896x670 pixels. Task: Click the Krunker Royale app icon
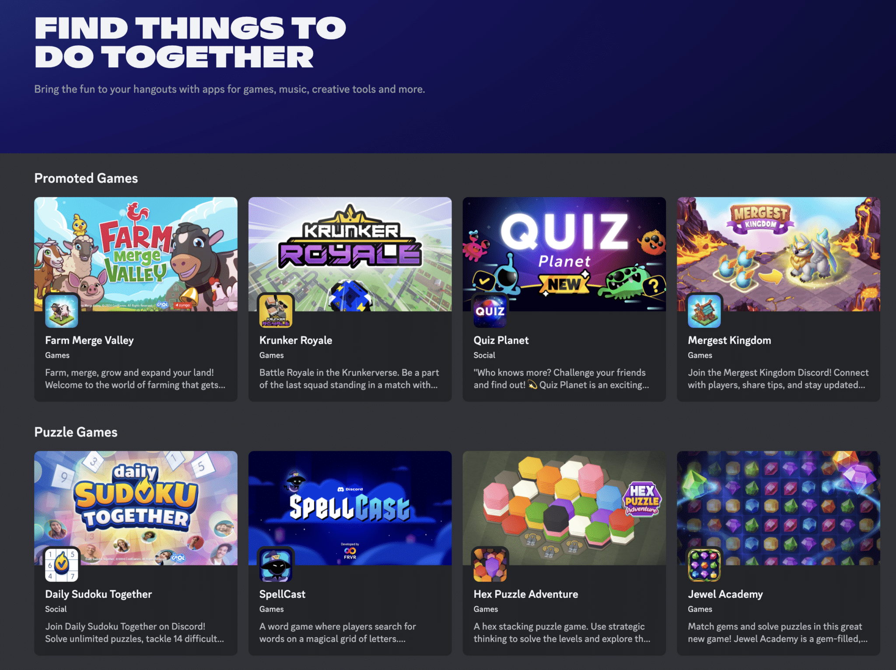pyautogui.click(x=276, y=311)
